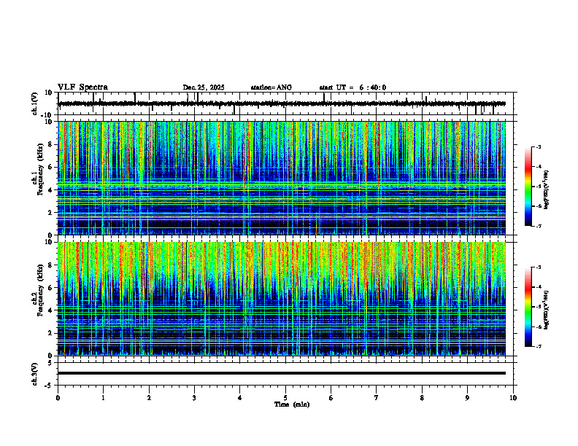Image resolution: width=578 pixels, height=446 pixels.
Task: Click the ch.1 colorbar log(PSD) label
Action: (x=547, y=190)
